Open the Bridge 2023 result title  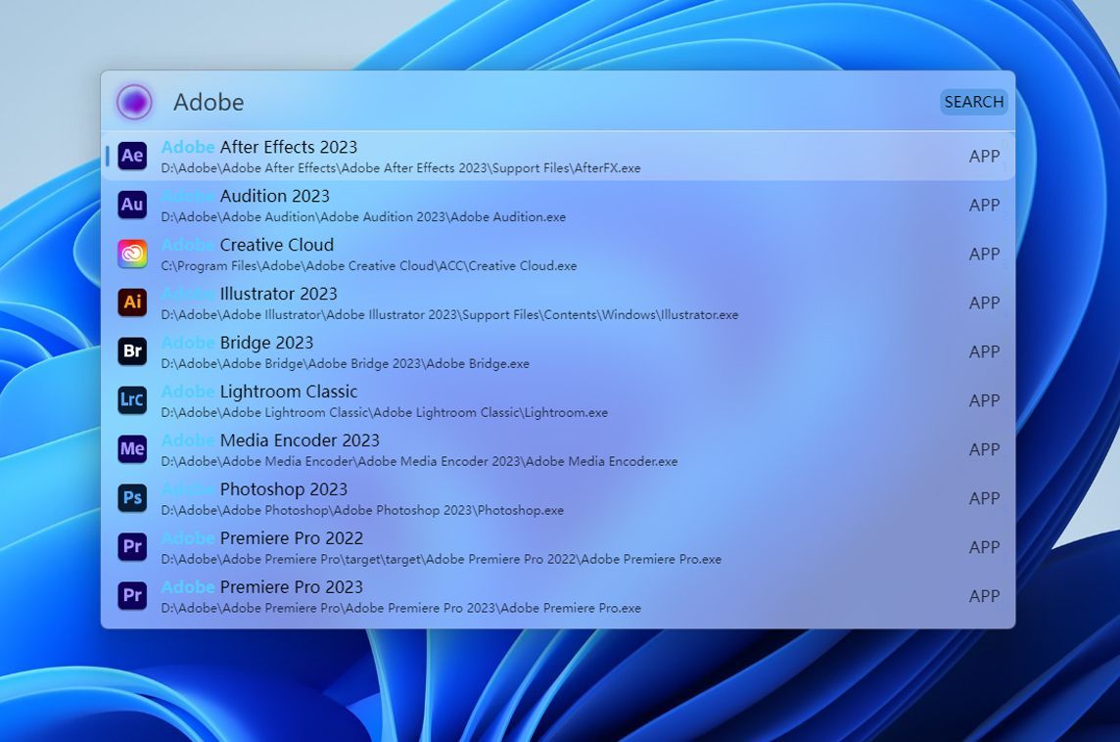click(x=237, y=343)
